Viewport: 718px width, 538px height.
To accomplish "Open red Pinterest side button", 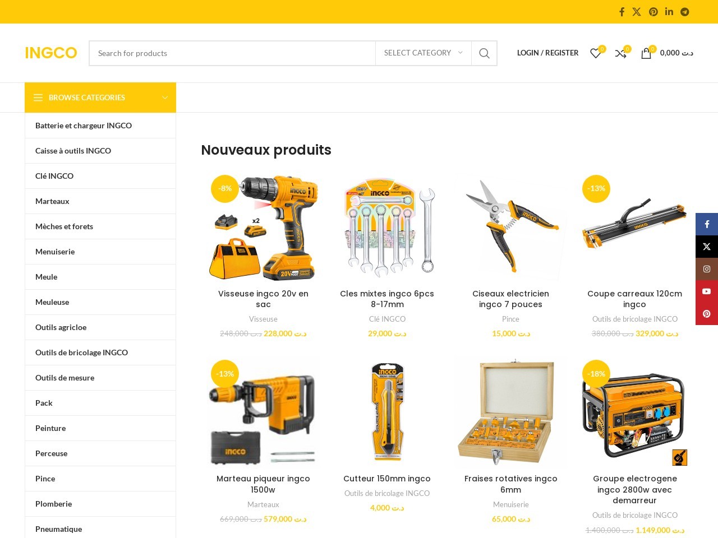I will (x=707, y=314).
